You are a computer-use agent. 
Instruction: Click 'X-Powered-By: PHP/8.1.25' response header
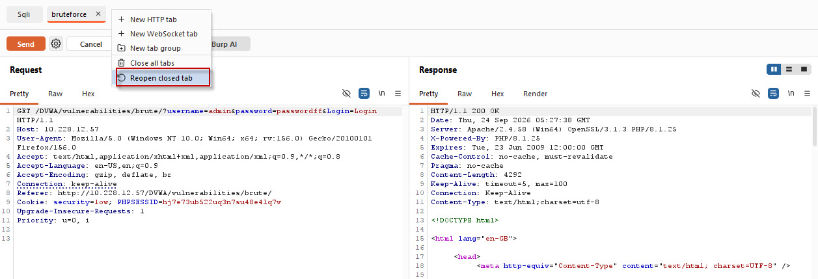(485, 139)
